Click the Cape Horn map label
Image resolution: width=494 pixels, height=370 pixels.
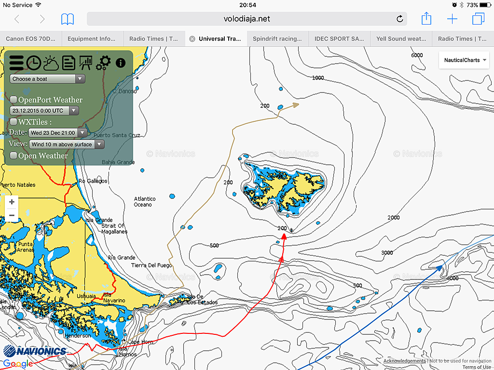140,342
